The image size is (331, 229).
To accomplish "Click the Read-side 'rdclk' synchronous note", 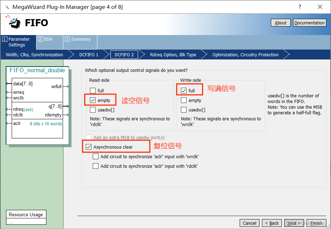I will coord(130,121).
